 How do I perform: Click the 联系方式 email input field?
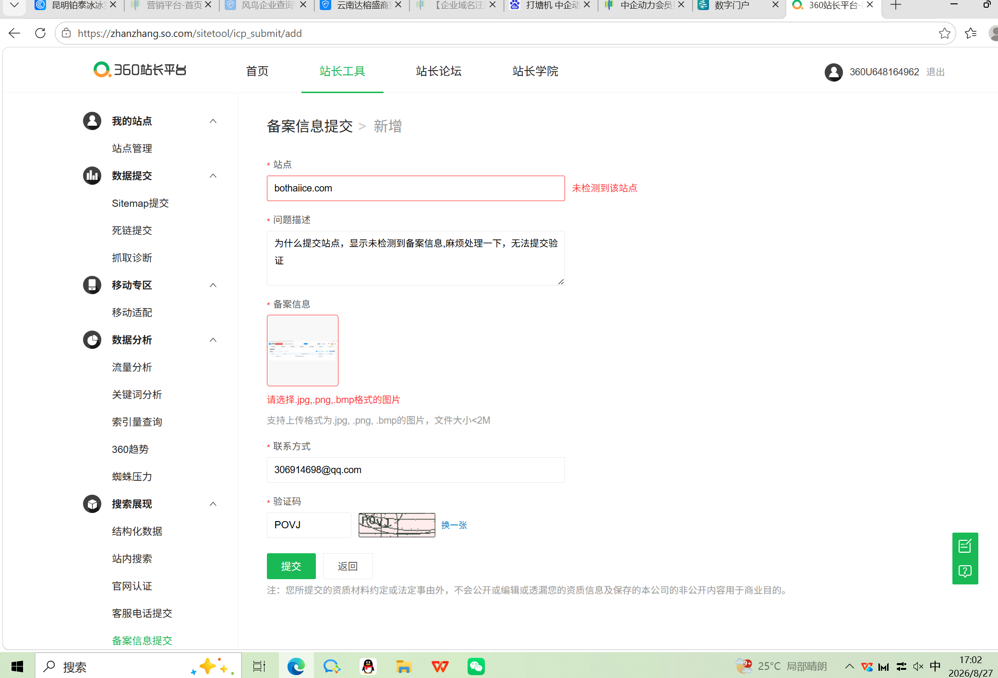pos(416,470)
